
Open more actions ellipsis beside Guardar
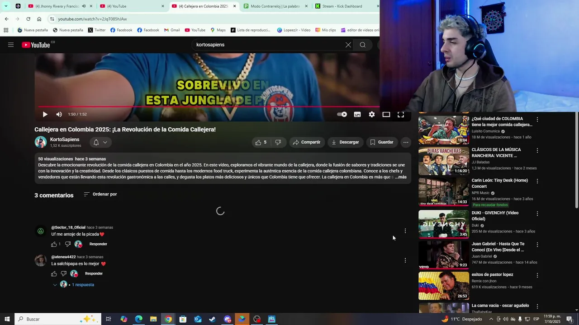406,142
